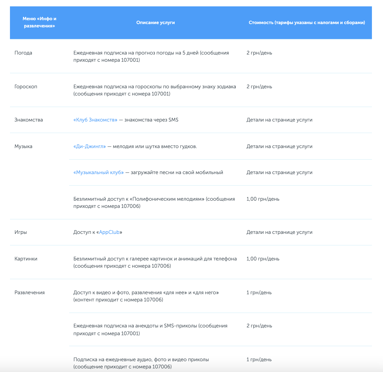Click the zodiac horoscope subscription description
The image size is (383, 372).
[154, 90]
